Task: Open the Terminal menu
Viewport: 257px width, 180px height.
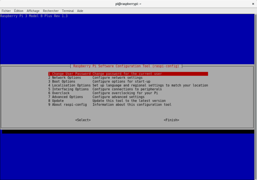Action: click(68, 11)
